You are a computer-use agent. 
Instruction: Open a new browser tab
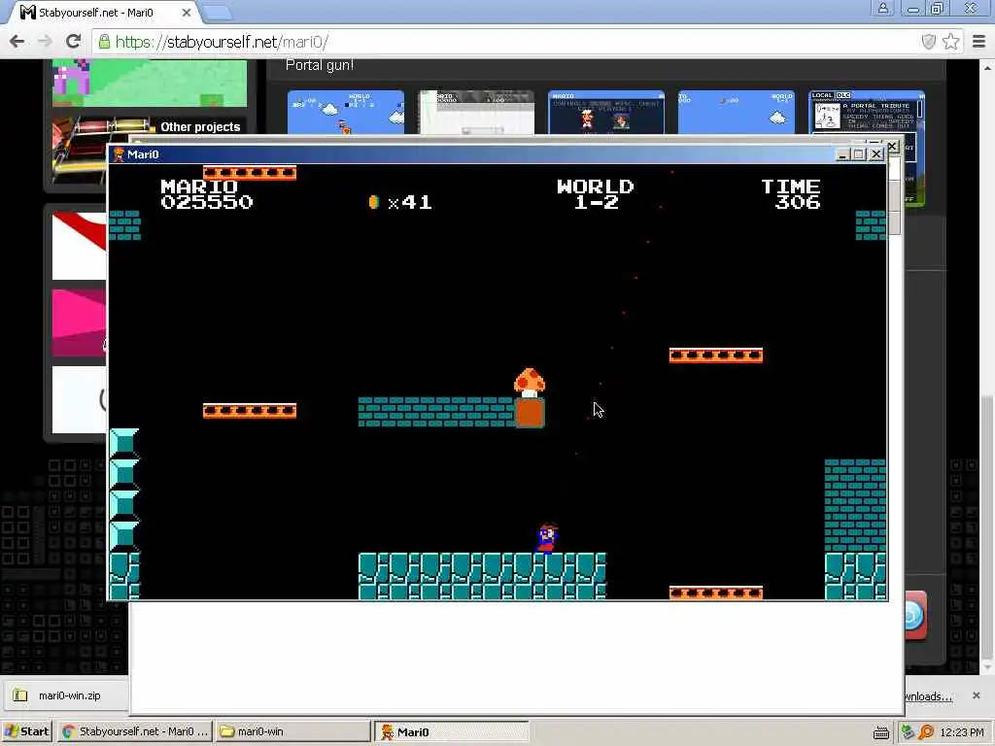[218, 12]
